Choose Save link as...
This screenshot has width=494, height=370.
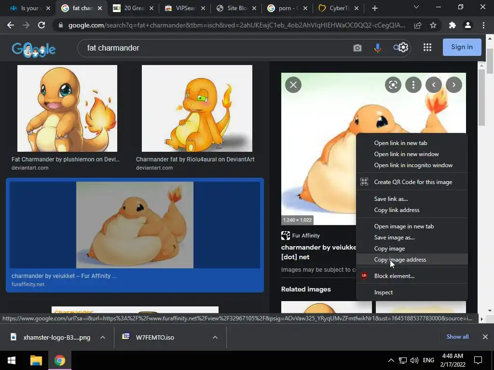[412, 199]
